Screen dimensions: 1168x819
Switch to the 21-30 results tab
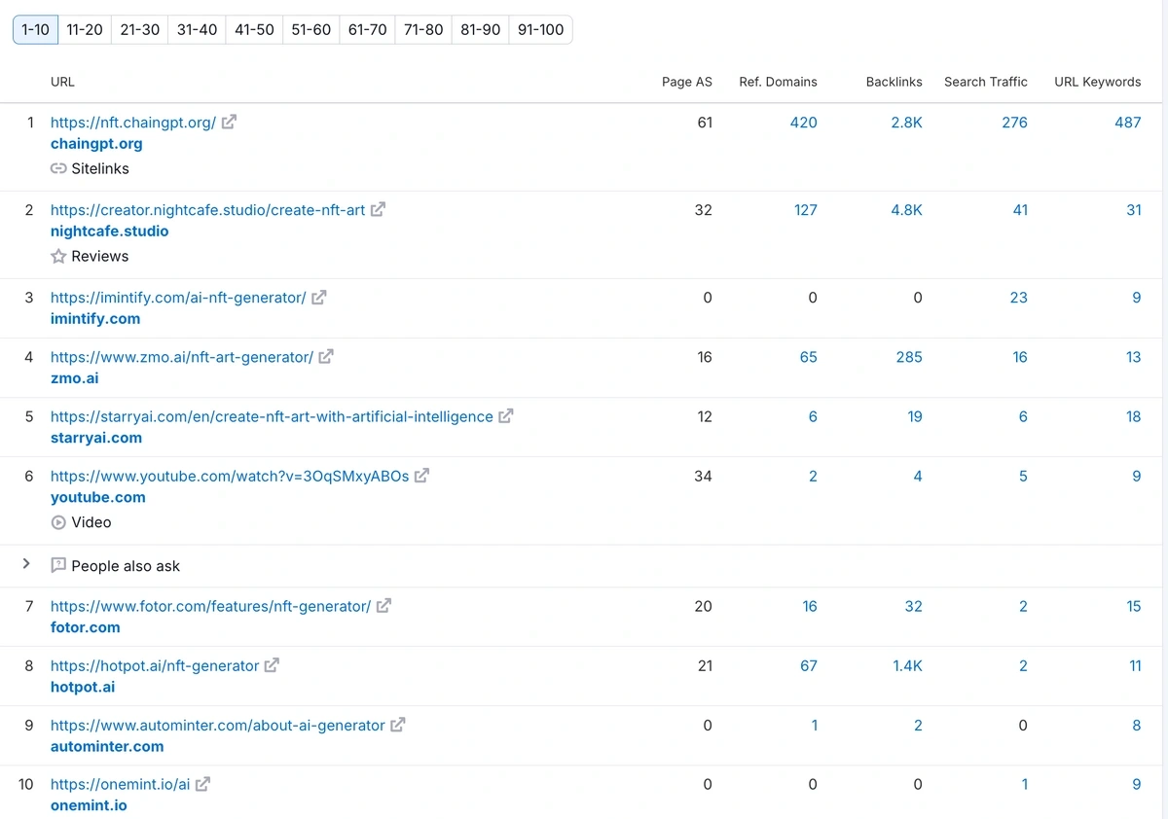pos(140,30)
